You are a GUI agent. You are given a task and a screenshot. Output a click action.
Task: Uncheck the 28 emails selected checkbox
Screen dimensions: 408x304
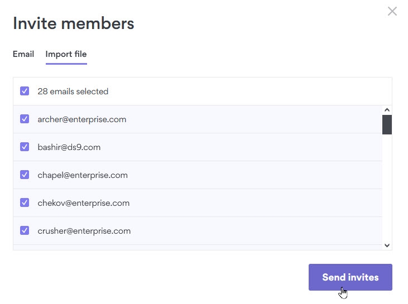pos(25,91)
